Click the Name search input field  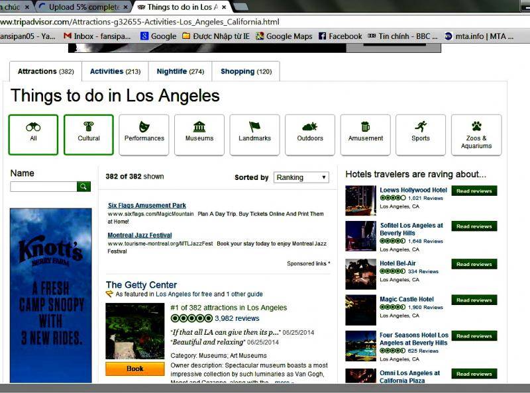44,187
